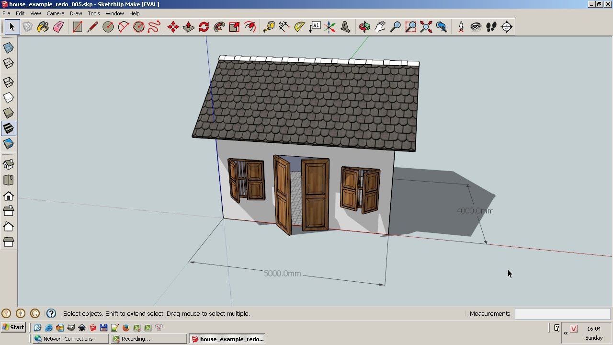Click the Start button
This screenshot has height=345, width=613.
coord(13,327)
